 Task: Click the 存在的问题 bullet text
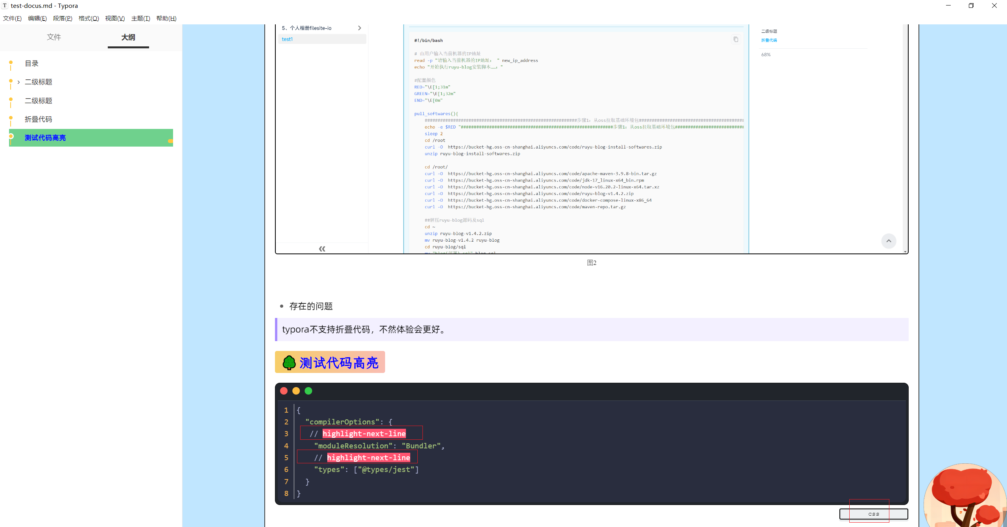(311, 306)
